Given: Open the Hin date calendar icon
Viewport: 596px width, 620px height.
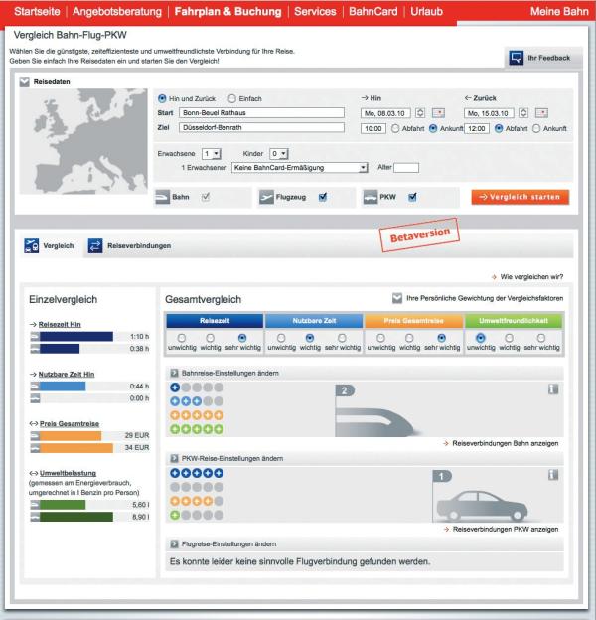Looking at the screenshot, I should [438, 113].
